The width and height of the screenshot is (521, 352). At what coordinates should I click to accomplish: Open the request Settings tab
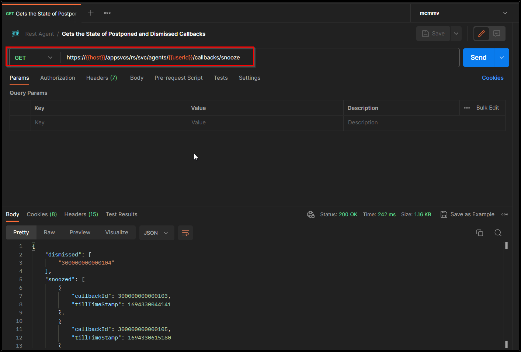pyautogui.click(x=250, y=78)
